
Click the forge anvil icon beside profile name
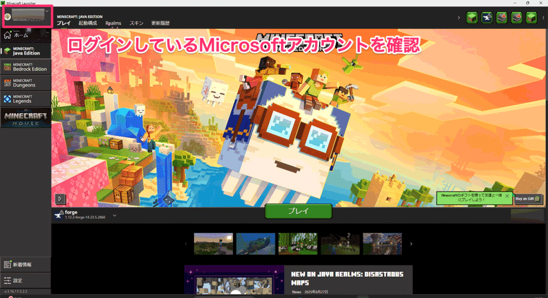pyautogui.click(x=59, y=215)
